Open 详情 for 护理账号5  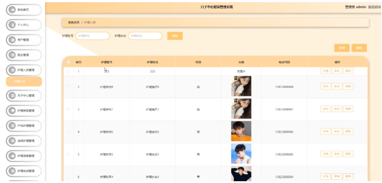tap(325, 154)
